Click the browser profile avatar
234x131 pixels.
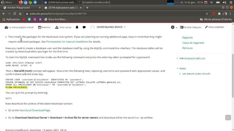225,13
